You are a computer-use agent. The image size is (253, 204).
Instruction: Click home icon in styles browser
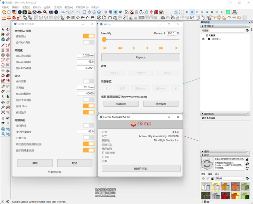click(213, 179)
